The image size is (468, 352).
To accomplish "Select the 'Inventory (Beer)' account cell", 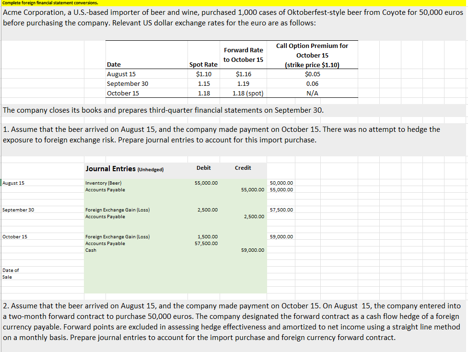I will coord(103,183).
